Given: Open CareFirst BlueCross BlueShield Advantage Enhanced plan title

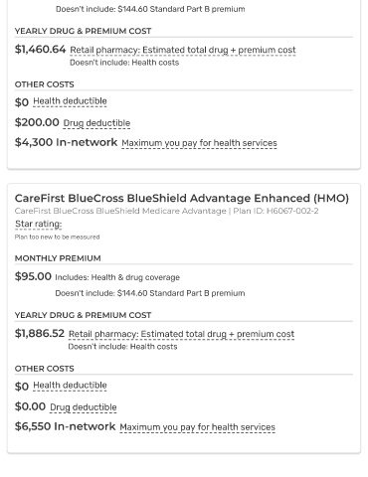Looking at the screenshot, I should tap(182, 198).
